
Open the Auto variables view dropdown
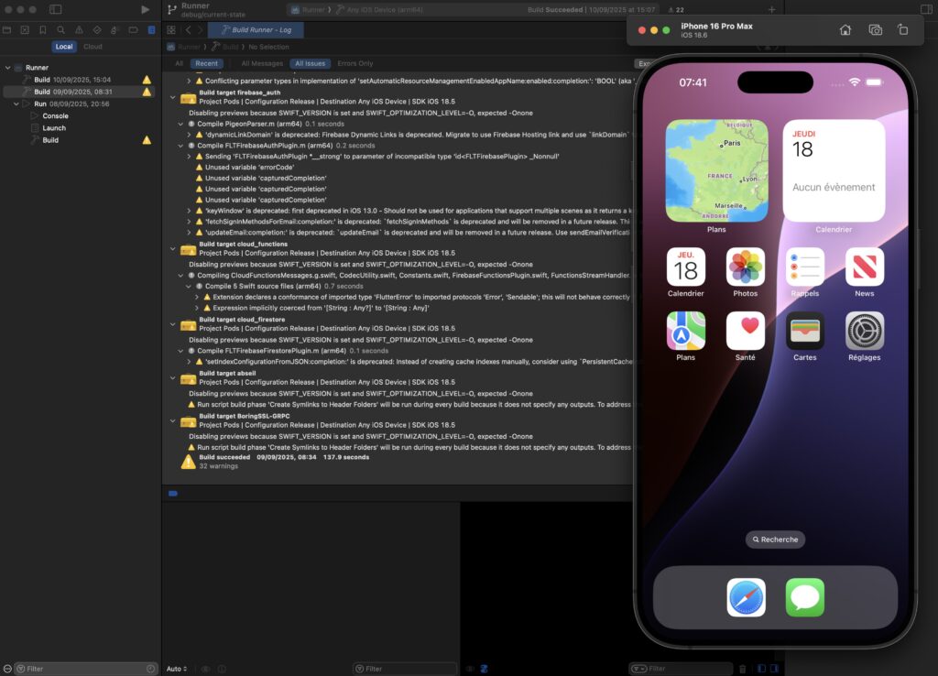click(x=177, y=669)
